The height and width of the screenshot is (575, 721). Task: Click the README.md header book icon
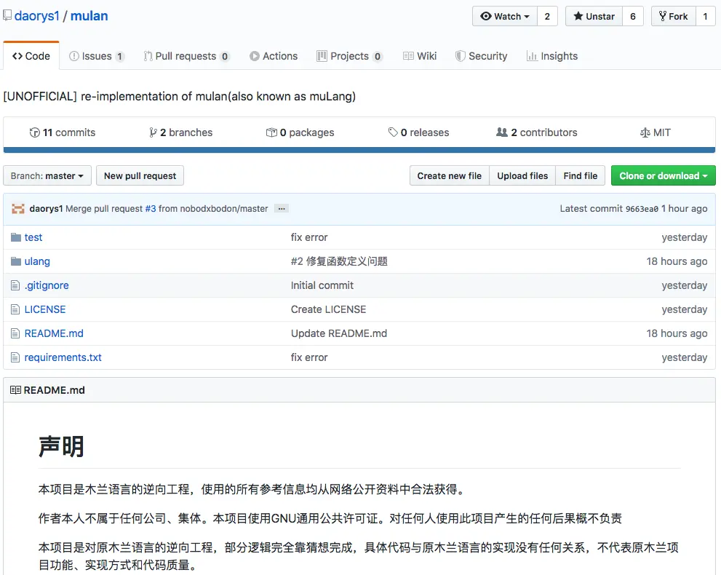coord(15,390)
